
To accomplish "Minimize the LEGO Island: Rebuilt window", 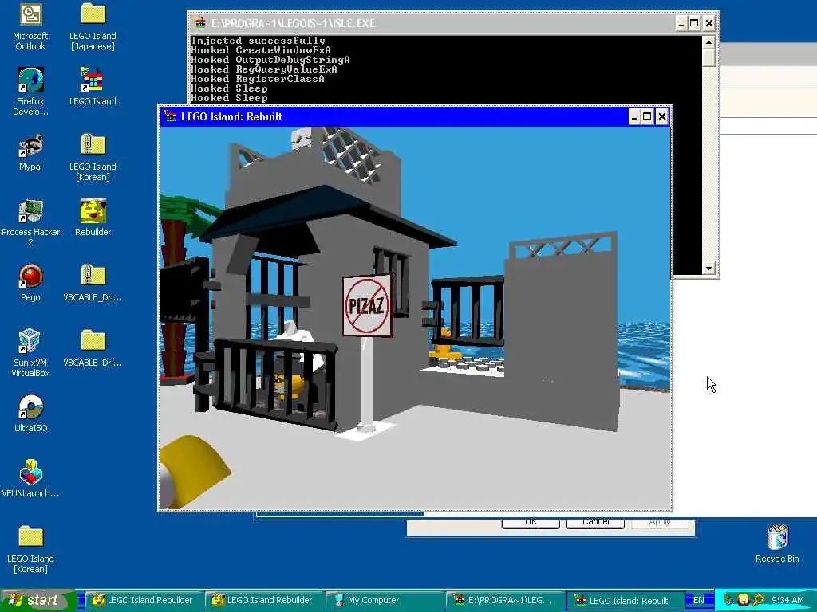I will pos(633,116).
